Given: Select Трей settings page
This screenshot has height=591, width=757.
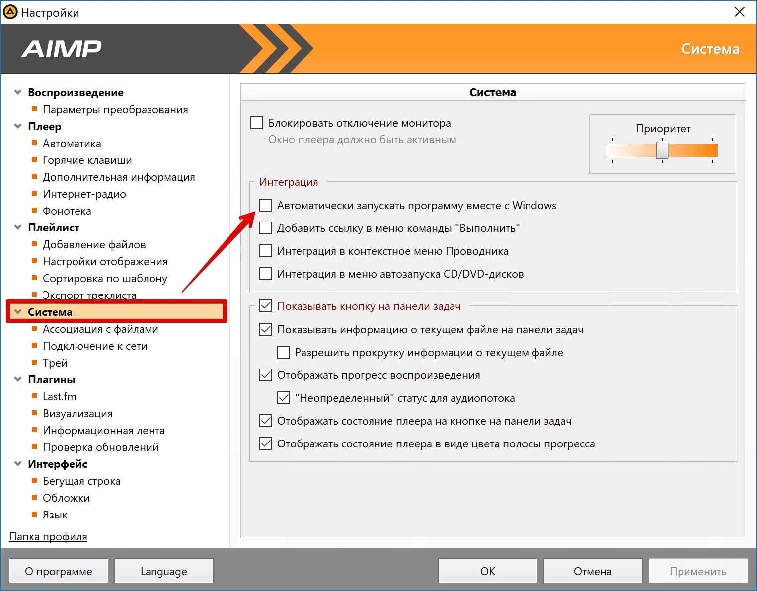Looking at the screenshot, I should 55,363.
